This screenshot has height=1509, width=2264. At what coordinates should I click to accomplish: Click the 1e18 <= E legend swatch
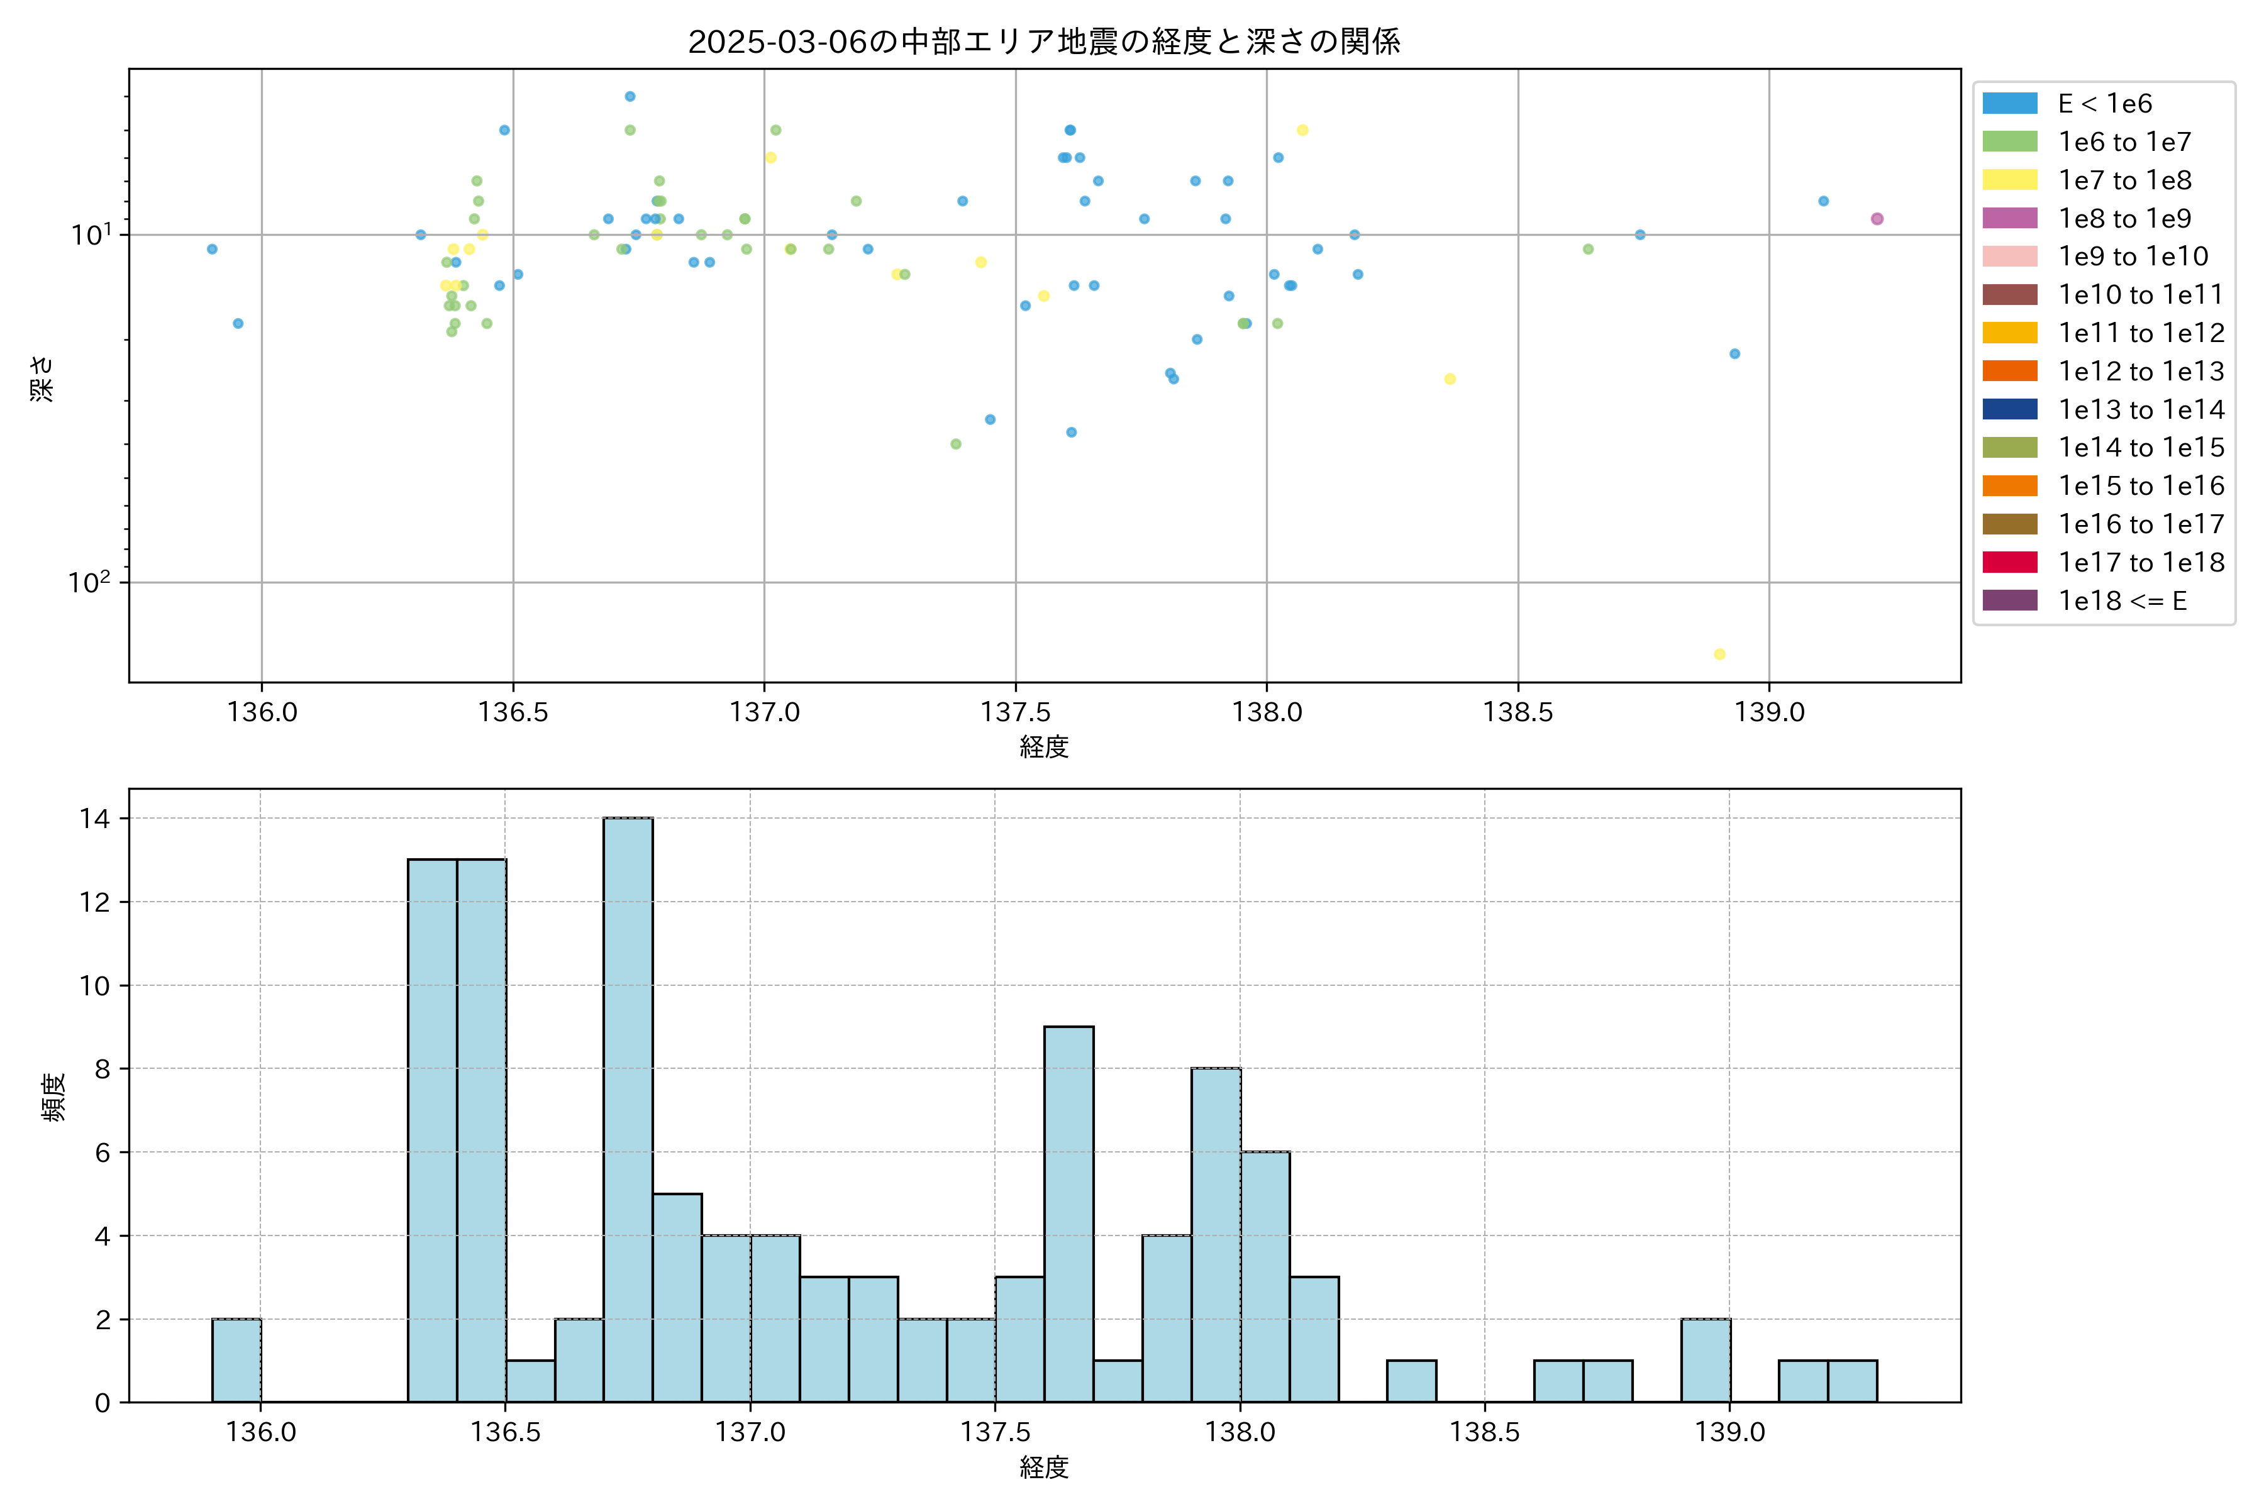2010,600
